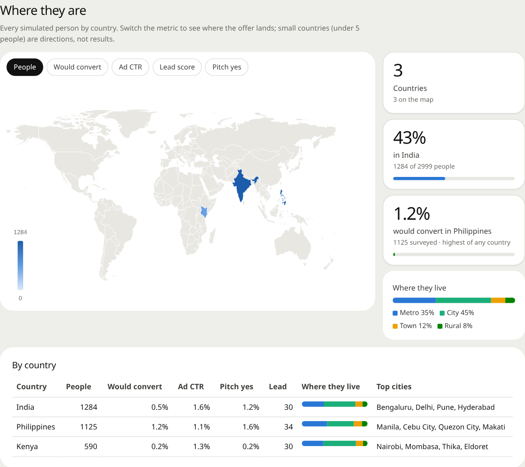This screenshot has width=525, height=467.
Task: Switch to Ad CTR metric
Action: point(130,67)
